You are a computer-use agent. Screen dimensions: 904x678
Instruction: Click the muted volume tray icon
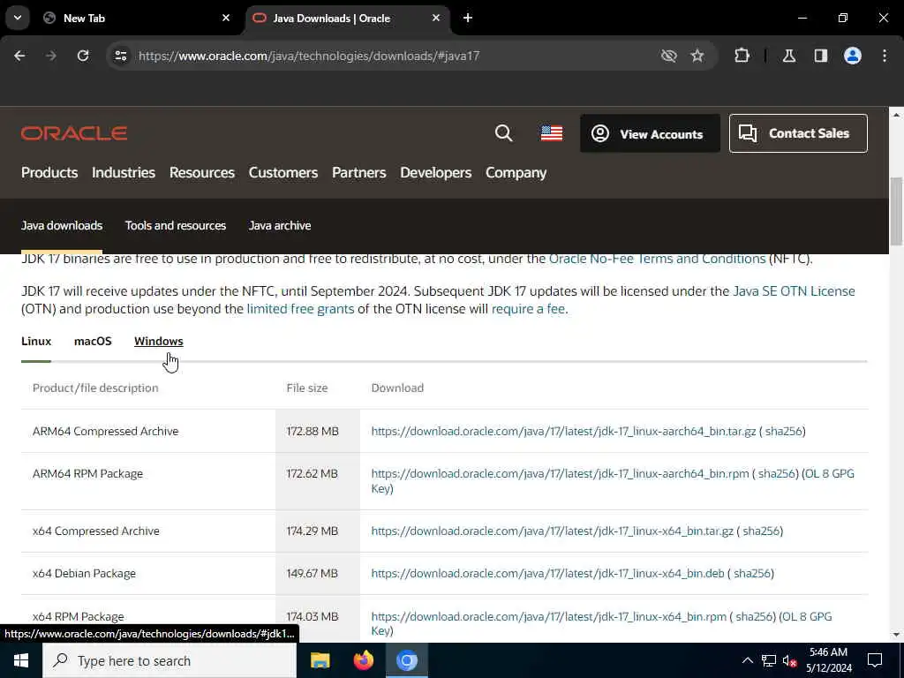790,660
